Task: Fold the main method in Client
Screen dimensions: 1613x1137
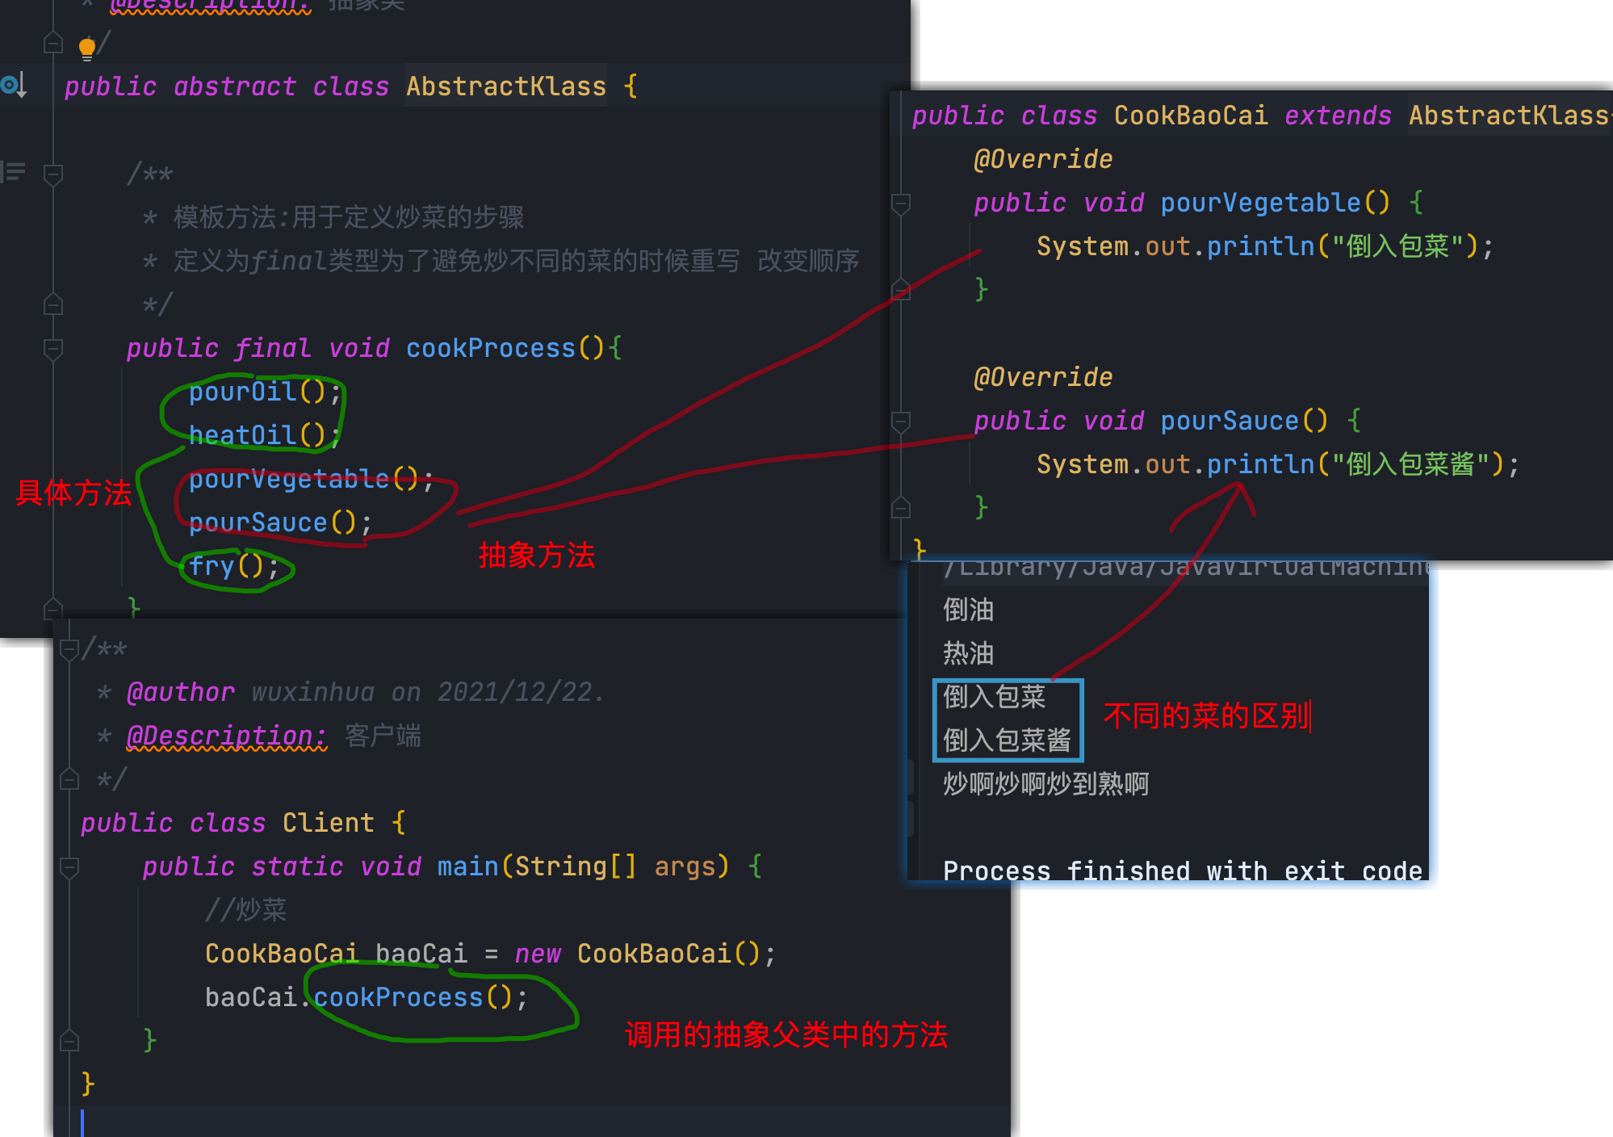Action: 69,867
